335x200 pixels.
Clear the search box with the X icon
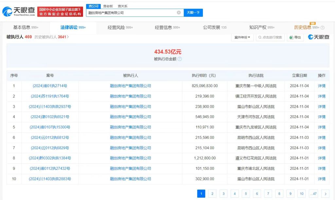pos(179,13)
